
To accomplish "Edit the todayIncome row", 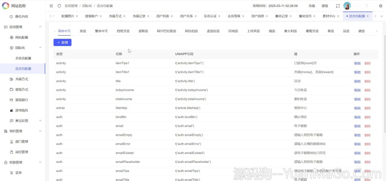I will (357, 90).
